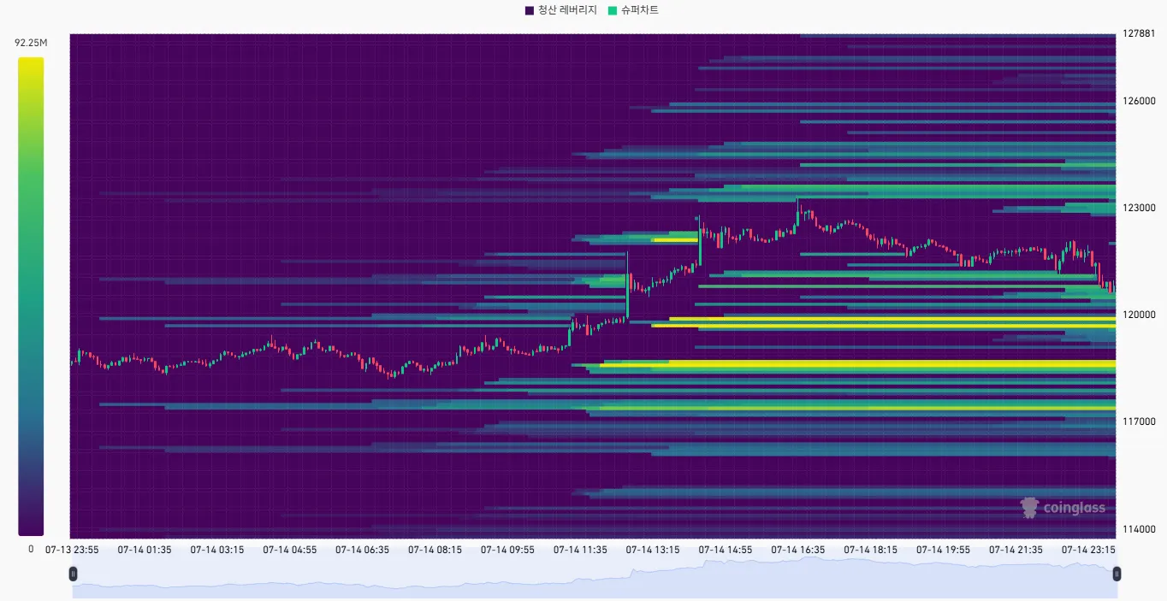Click the bright yellow liquidation band near 120000
Screen dimensions: 1167x601
coord(886,322)
